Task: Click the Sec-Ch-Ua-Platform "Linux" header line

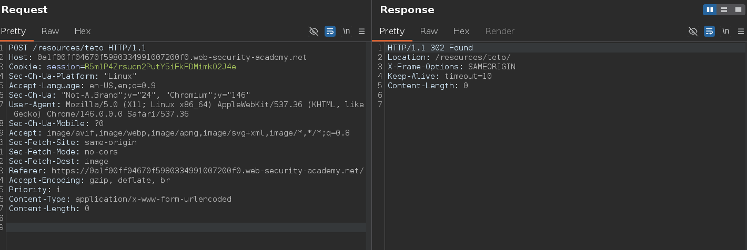Action: [73, 76]
